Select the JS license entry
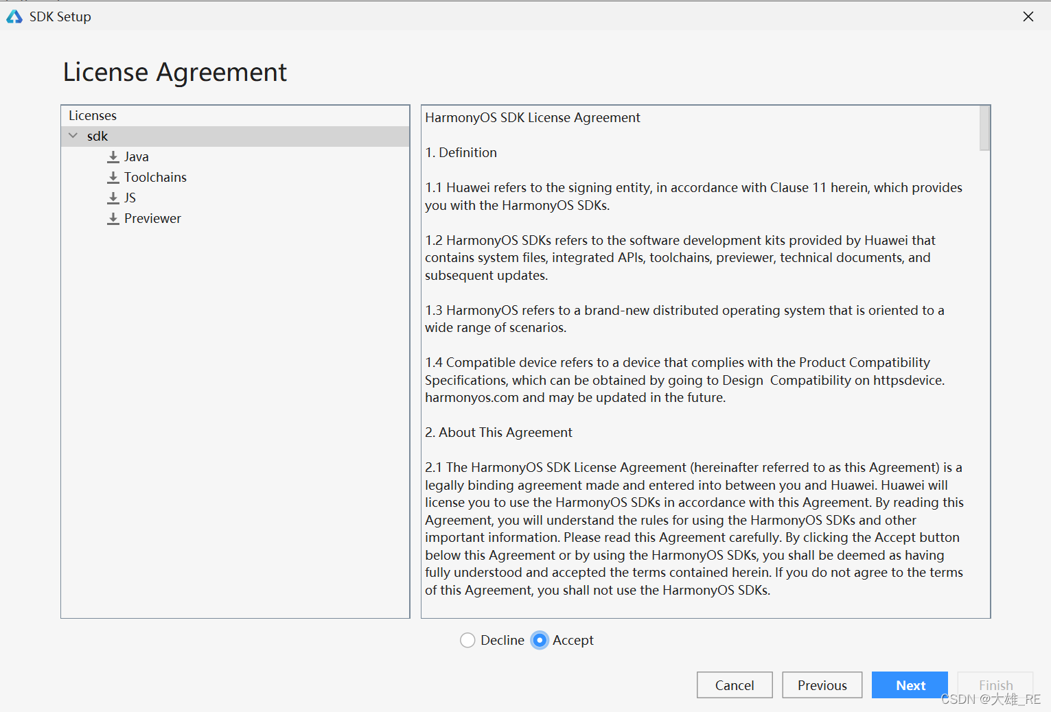 [x=130, y=198]
